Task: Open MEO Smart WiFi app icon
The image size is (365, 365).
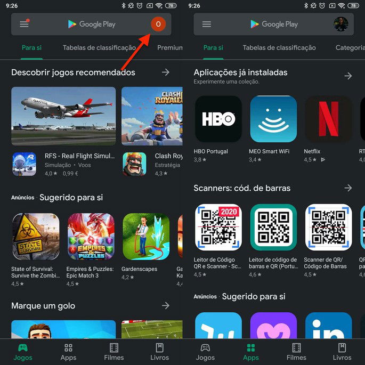Action: click(273, 119)
